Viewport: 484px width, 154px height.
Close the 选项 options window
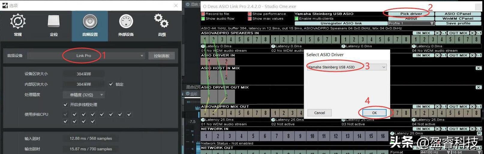pyautogui.click(x=176, y=5)
